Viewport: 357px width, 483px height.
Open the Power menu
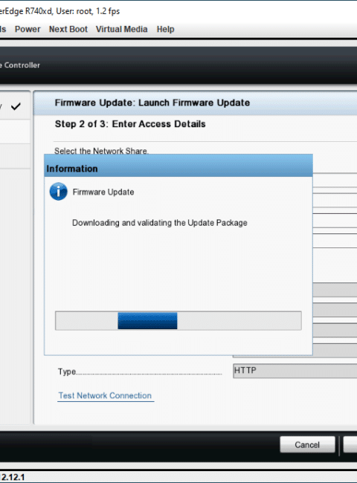(28, 29)
